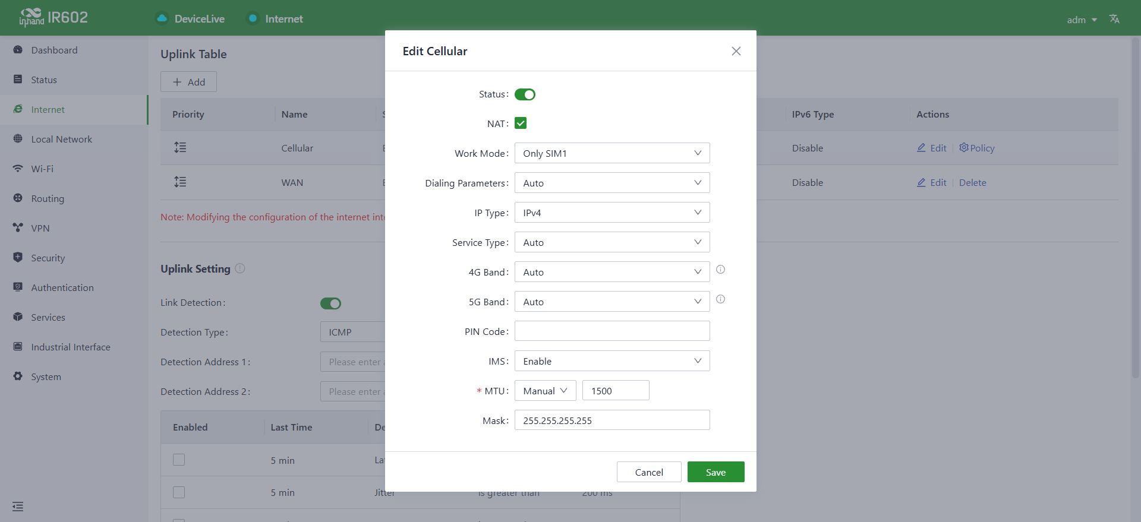Check the first 5 min row checkbox

tap(179, 460)
